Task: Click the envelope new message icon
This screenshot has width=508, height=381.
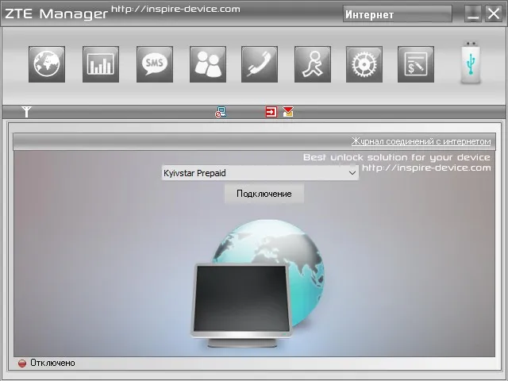Action: pos(288,112)
